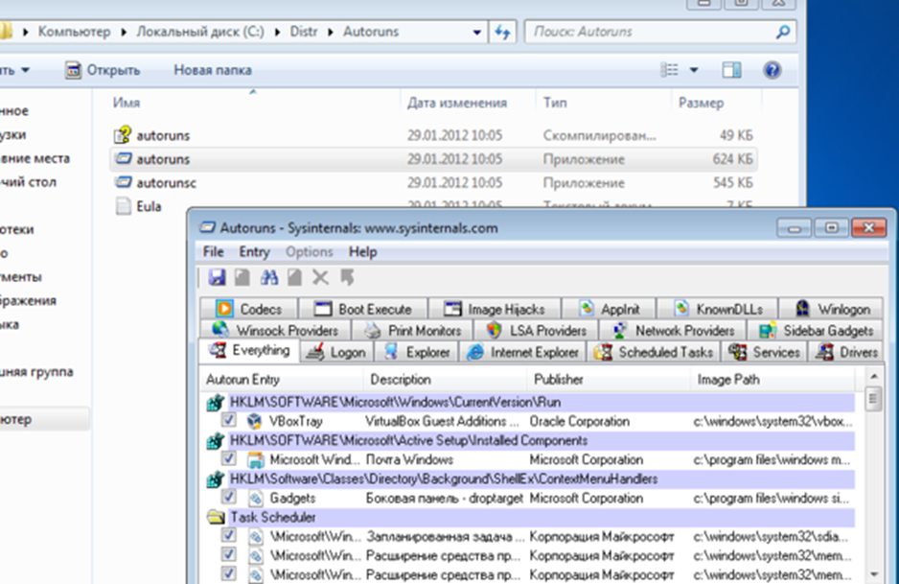
Task: Click the Save icon in Autoruns toolbar
Action: (x=217, y=278)
